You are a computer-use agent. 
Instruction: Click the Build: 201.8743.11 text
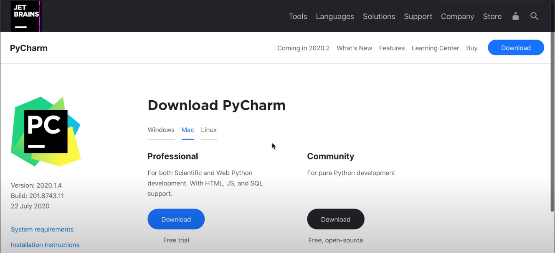[x=37, y=196]
